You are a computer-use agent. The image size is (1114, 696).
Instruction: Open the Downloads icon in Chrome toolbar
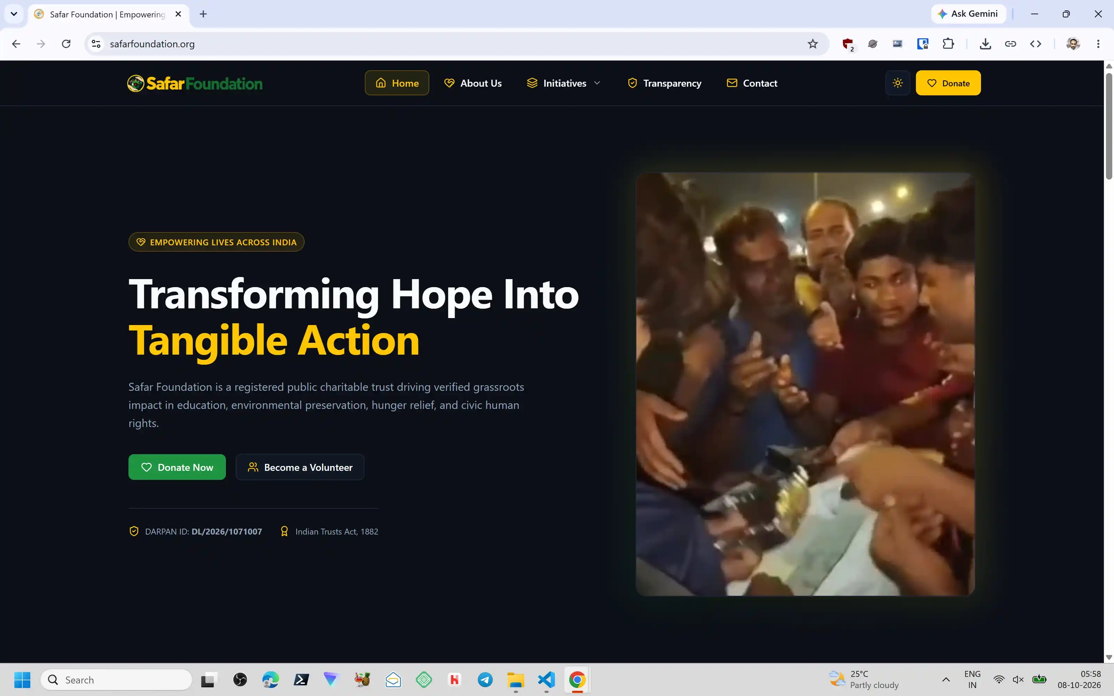click(985, 44)
